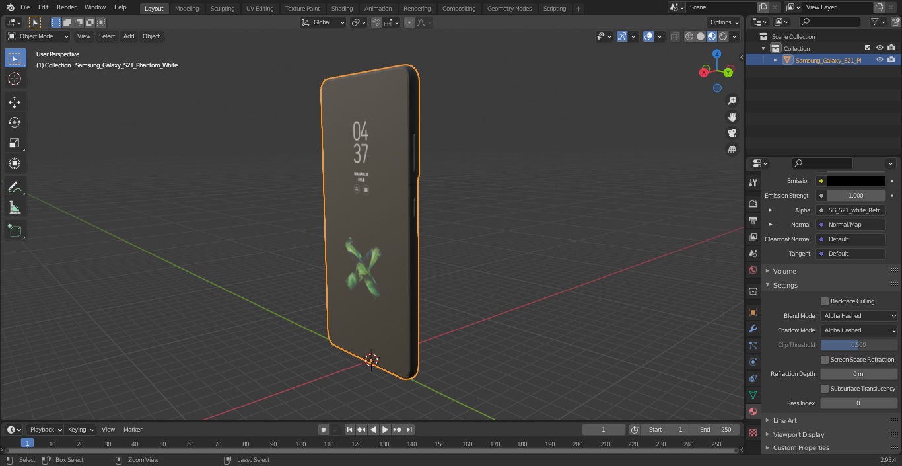Open the Global orientation dropdown

click(x=324, y=22)
